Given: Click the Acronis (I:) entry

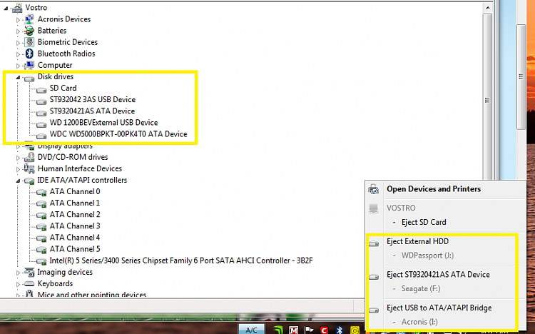Looking at the screenshot, I should (419, 322).
